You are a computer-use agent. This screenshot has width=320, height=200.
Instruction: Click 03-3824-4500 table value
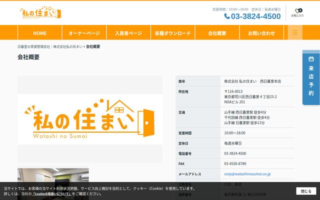tap(235, 153)
